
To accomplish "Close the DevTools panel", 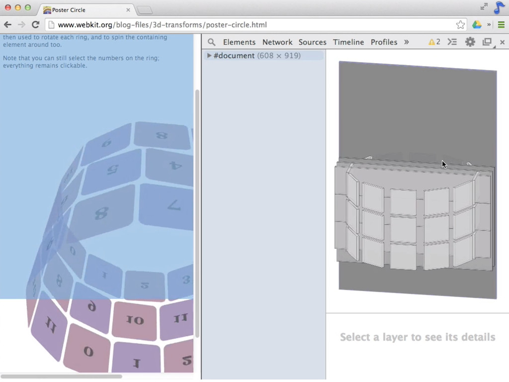I will click(502, 42).
